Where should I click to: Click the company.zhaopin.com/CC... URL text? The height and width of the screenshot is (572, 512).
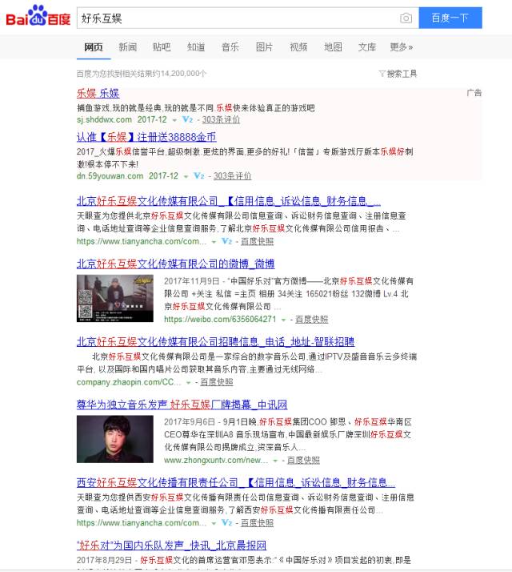129,382
